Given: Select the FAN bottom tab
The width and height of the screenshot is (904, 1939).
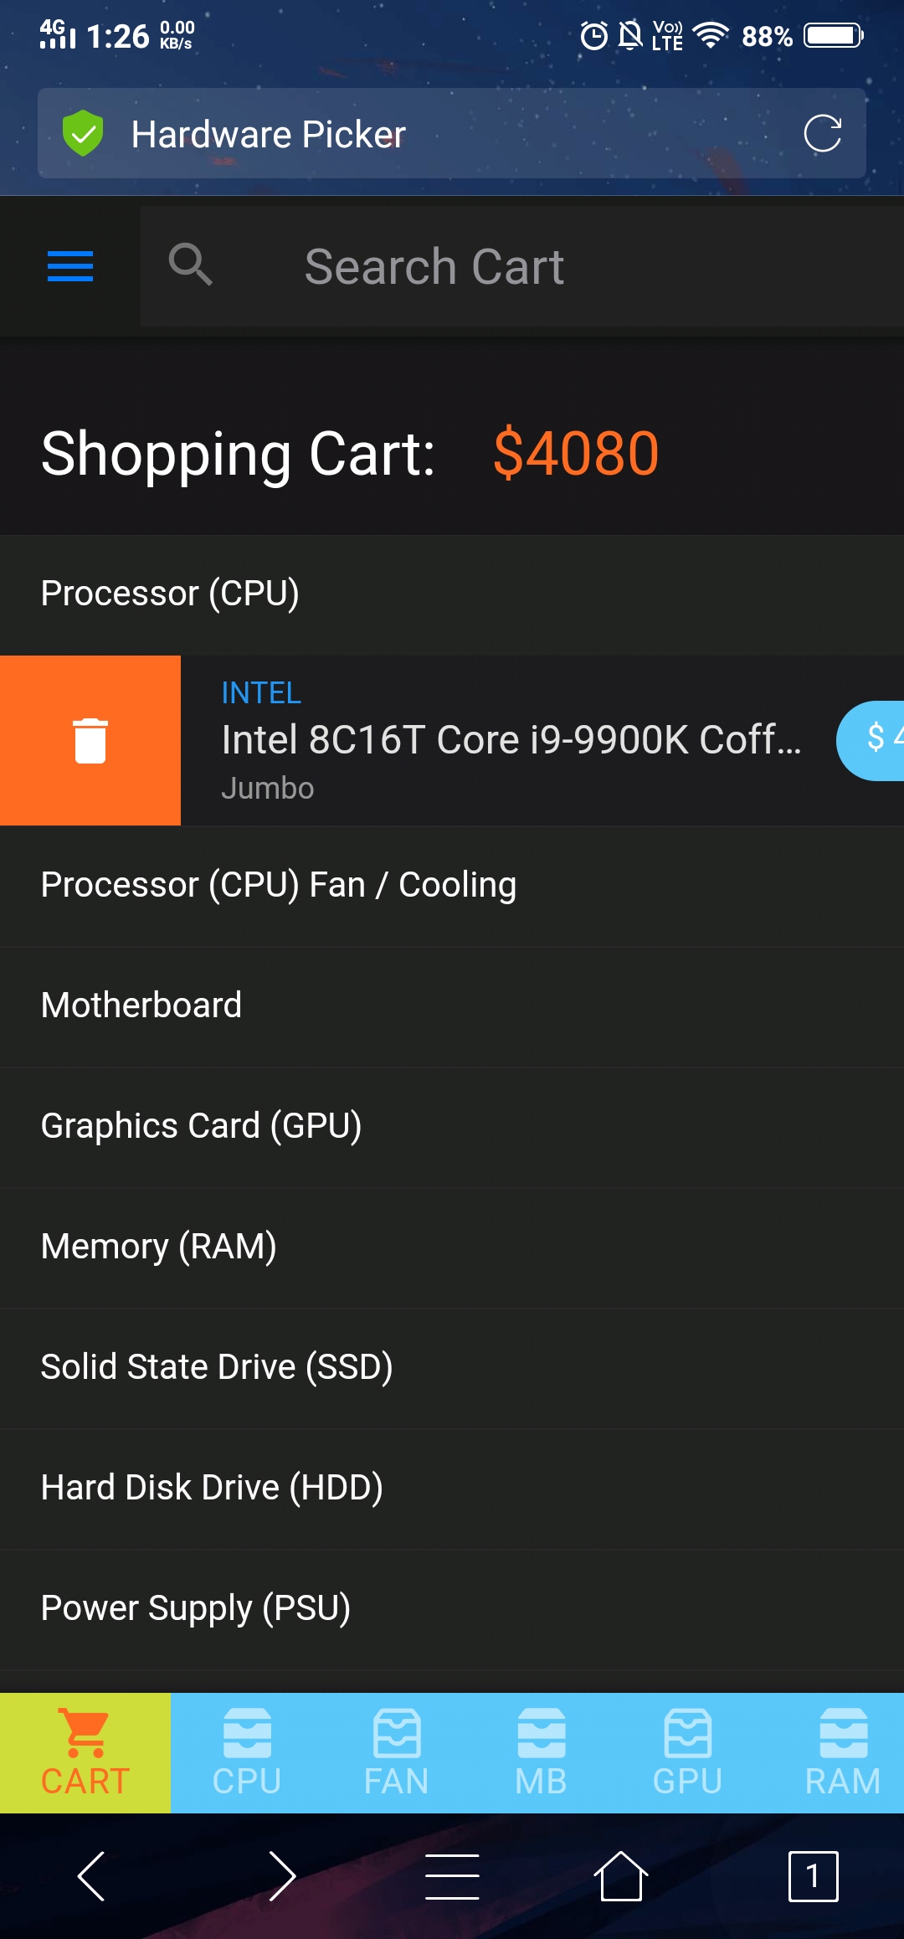Looking at the screenshot, I should point(396,1752).
